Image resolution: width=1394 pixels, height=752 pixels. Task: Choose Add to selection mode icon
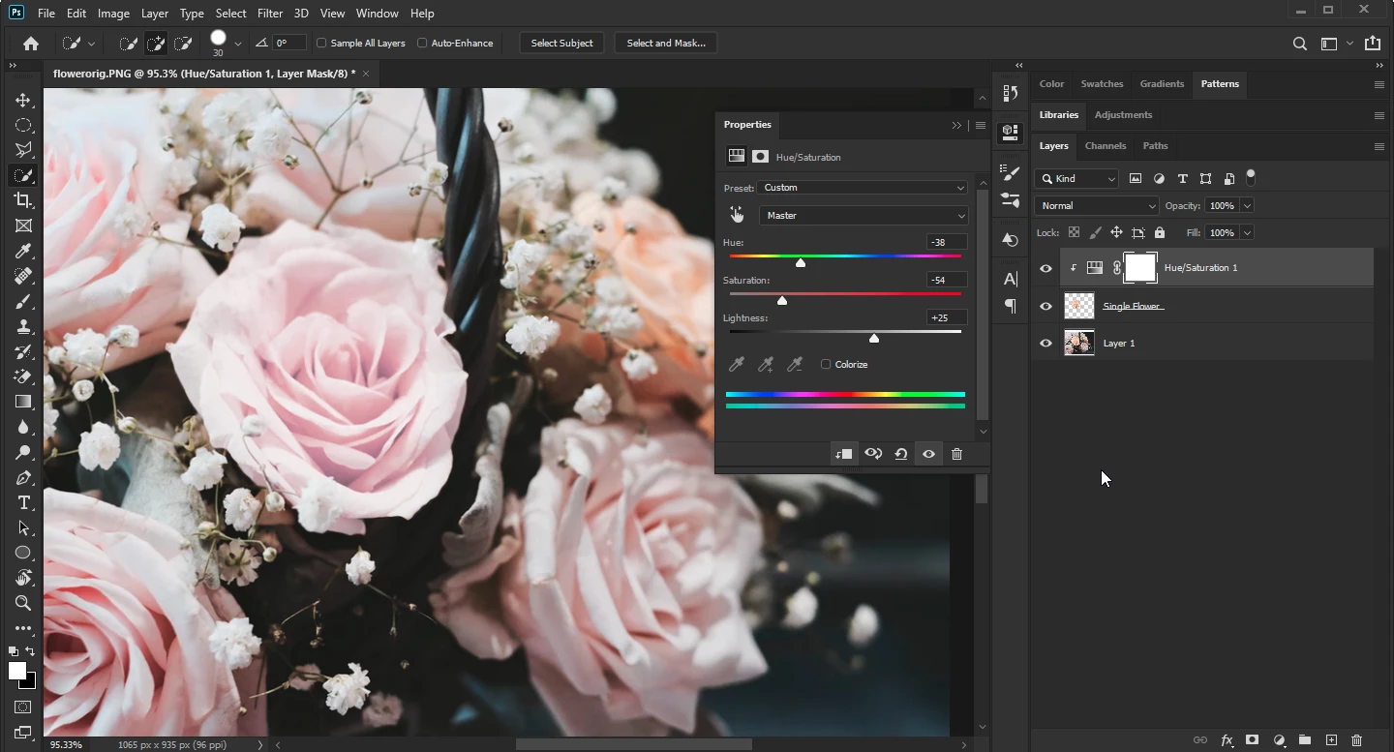tap(156, 44)
